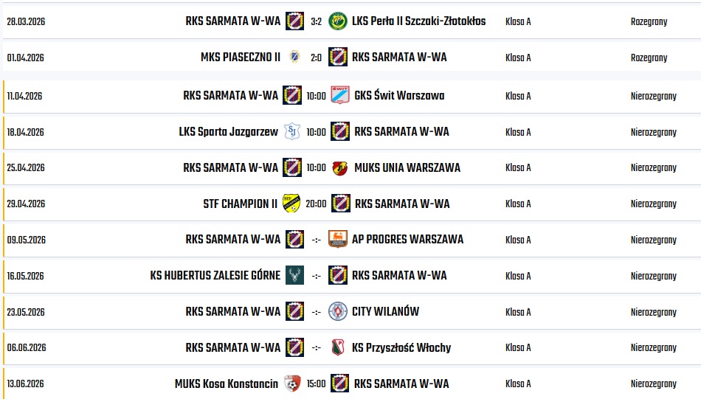Click the 3:2 match score
The height and width of the screenshot is (399, 701).
click(x=316, y=21)
